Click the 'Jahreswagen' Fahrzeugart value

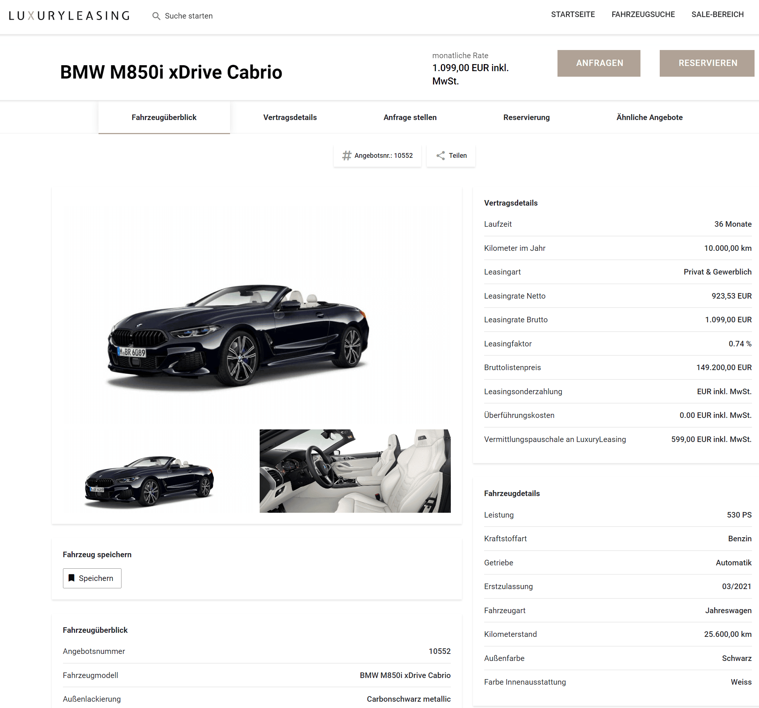tap(728, 610)
